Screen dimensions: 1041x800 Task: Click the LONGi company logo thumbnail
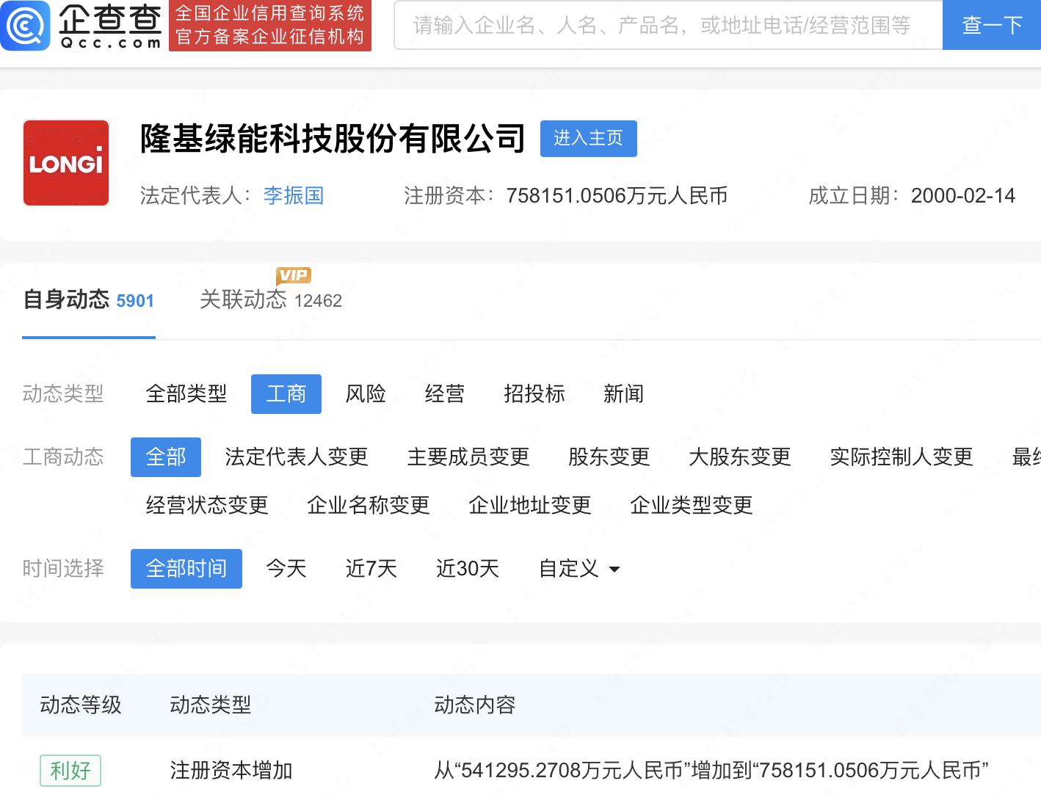(x=66, y=163)
